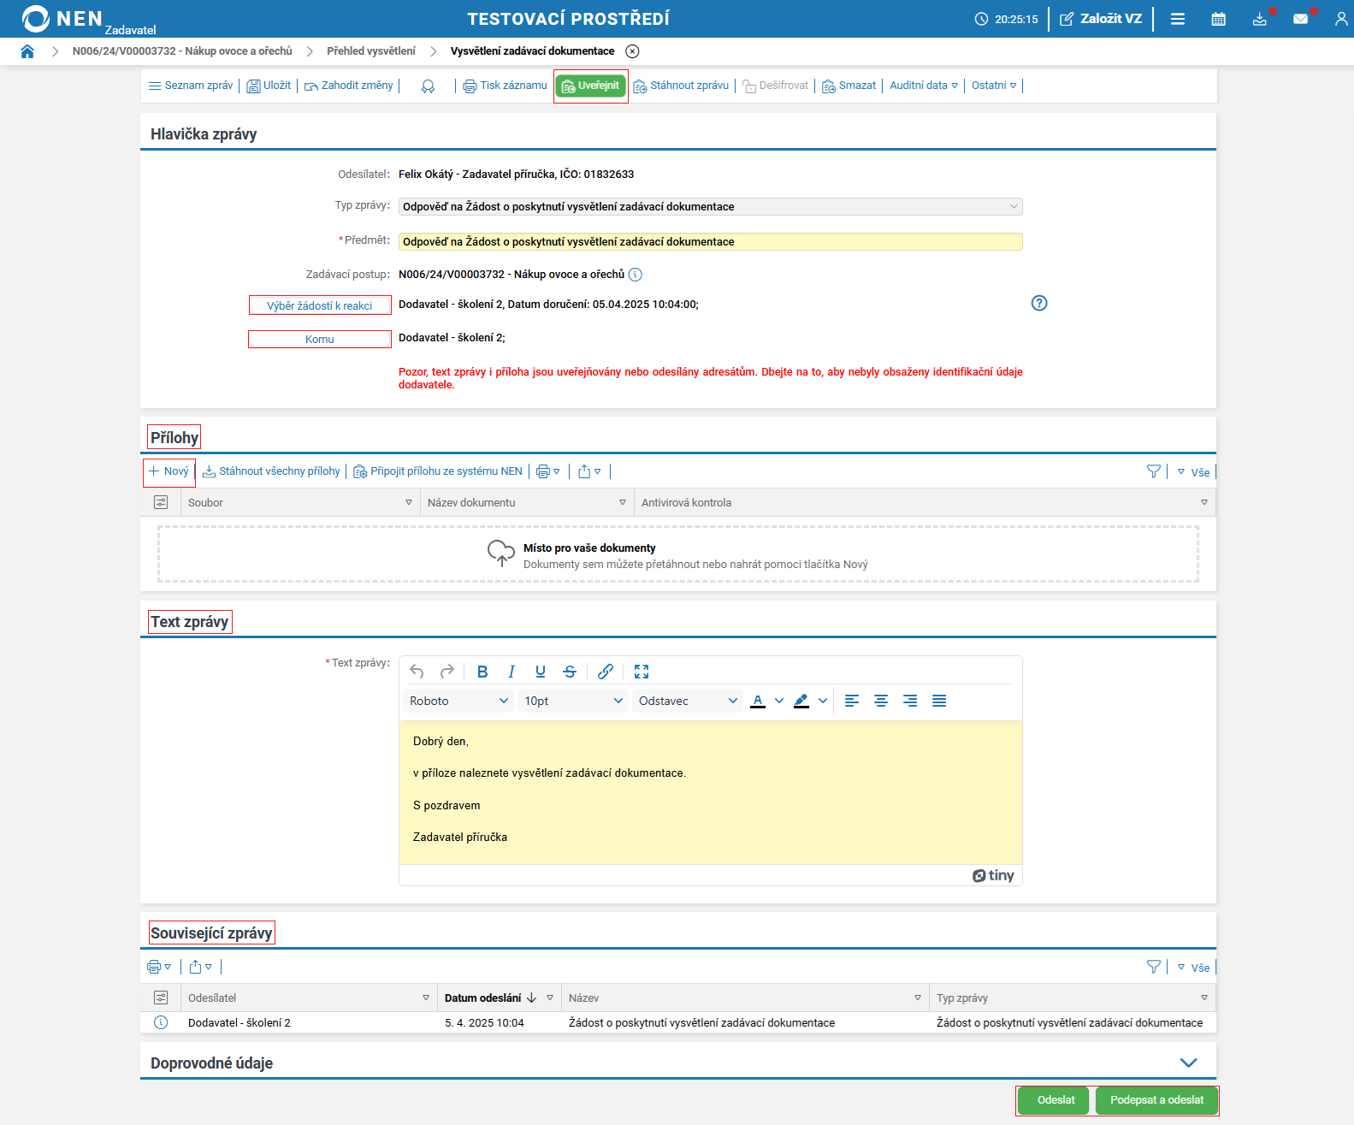Click the info icon next to Nákup ovoce a ořechů
This screenshot has width=1354, height=1125.
click(x=635, y=275)
